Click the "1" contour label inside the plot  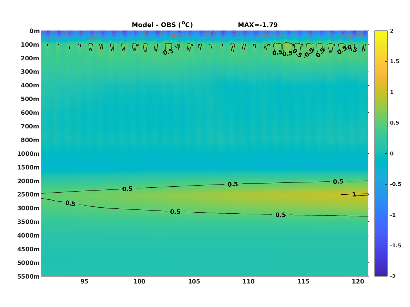(354, 194)
